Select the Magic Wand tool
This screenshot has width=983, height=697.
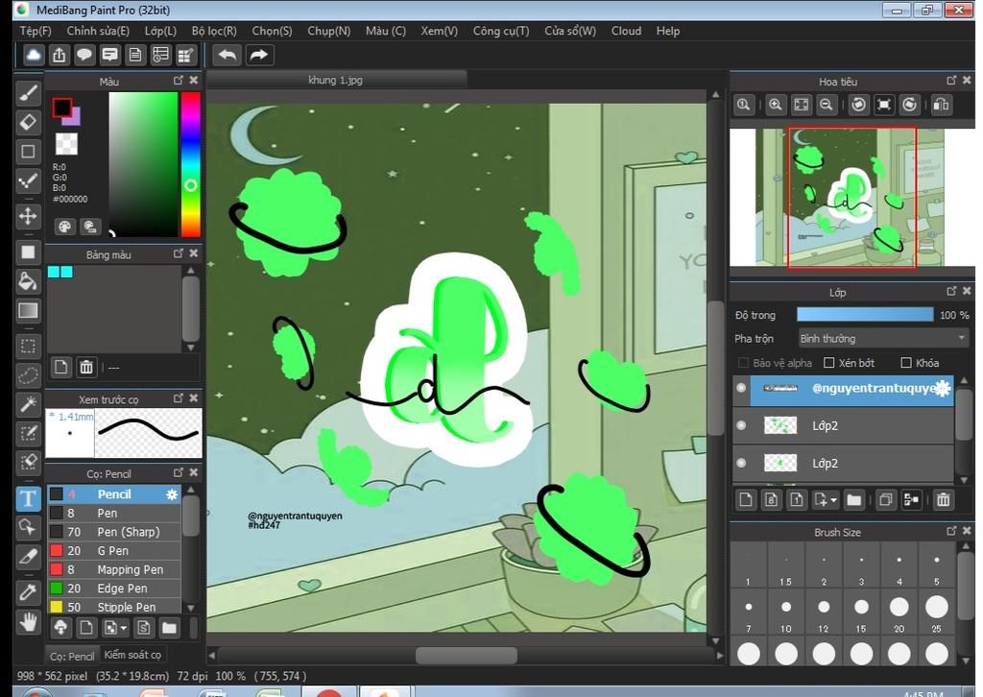click(x=28, y=404)
